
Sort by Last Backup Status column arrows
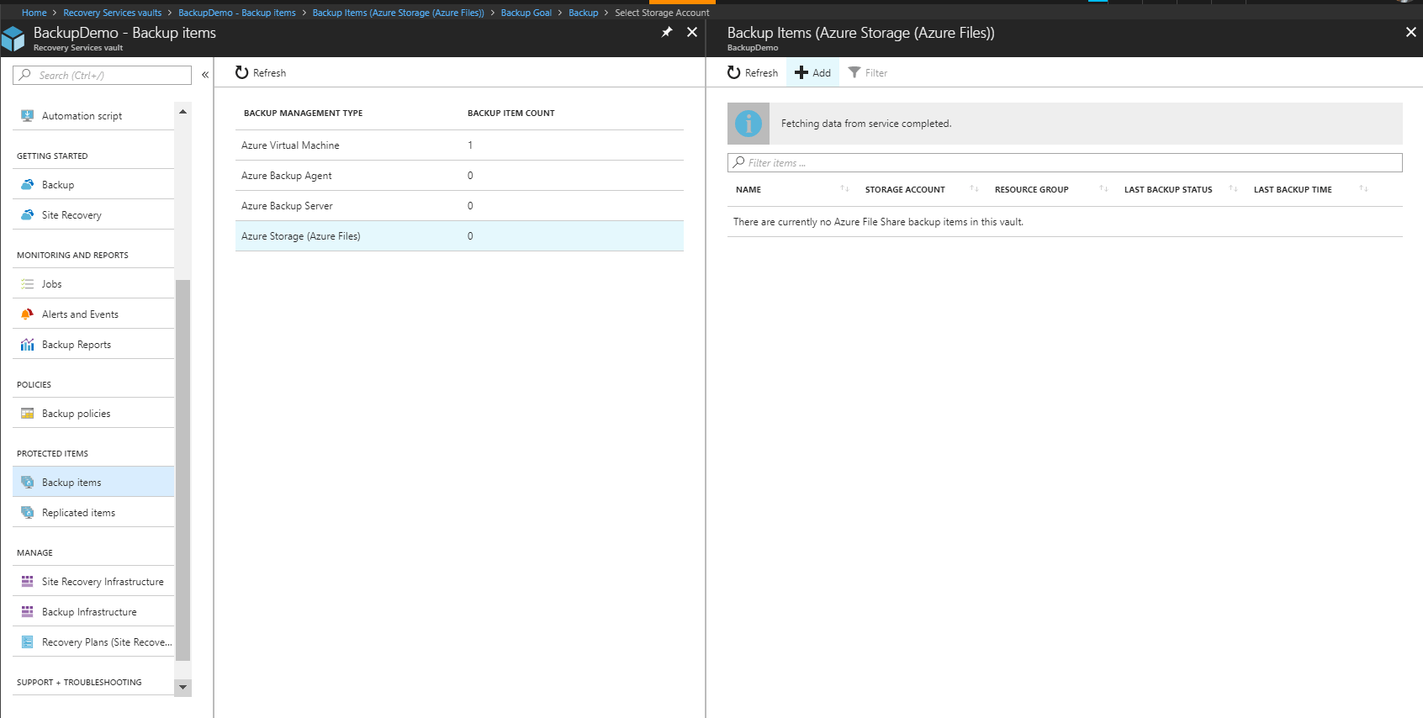pos(1233,188)
